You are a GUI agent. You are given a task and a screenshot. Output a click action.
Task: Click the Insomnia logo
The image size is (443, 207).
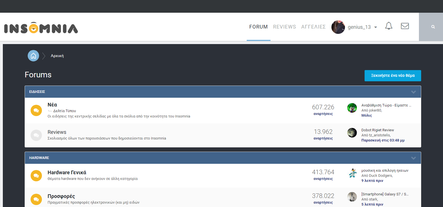[41, 27]
